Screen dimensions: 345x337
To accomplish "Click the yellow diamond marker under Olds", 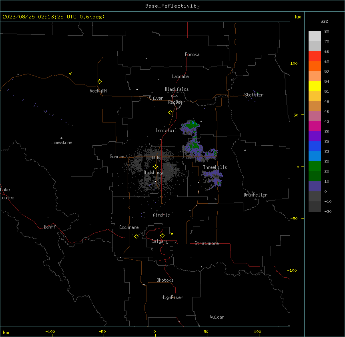I will click(155, 167).
